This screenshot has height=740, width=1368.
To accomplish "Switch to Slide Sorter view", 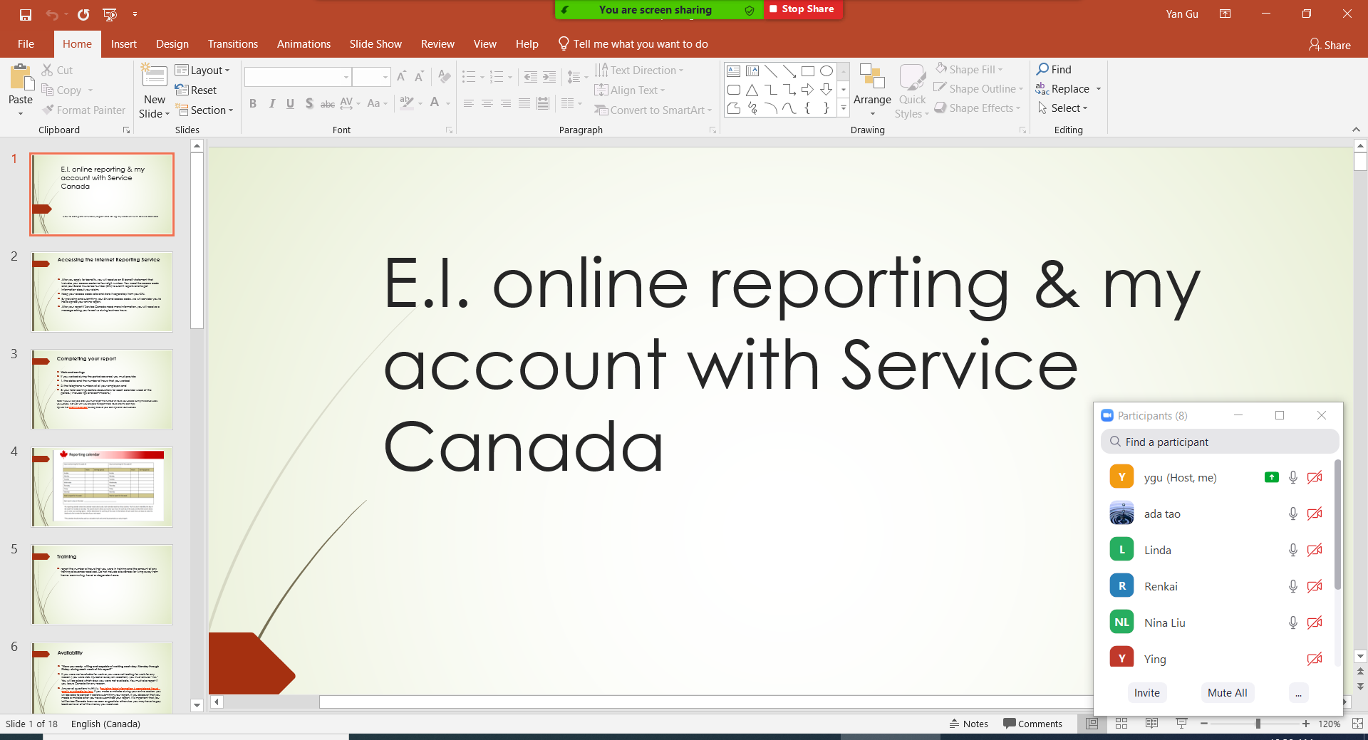I will tap(1121, 724).
